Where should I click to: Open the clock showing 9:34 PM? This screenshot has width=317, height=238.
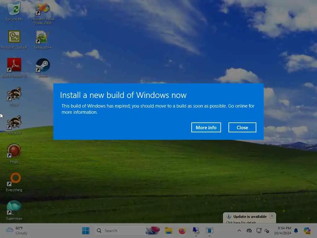point(283,231)
